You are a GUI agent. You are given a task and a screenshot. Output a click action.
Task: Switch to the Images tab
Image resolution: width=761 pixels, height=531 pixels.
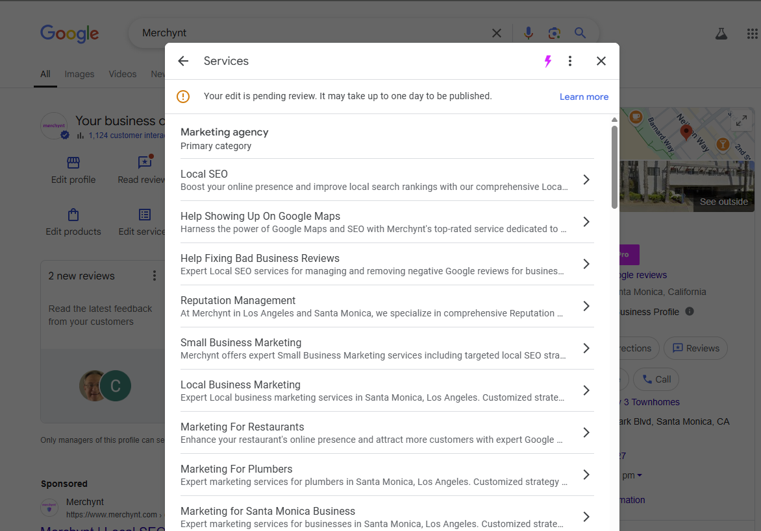(79, 74)
